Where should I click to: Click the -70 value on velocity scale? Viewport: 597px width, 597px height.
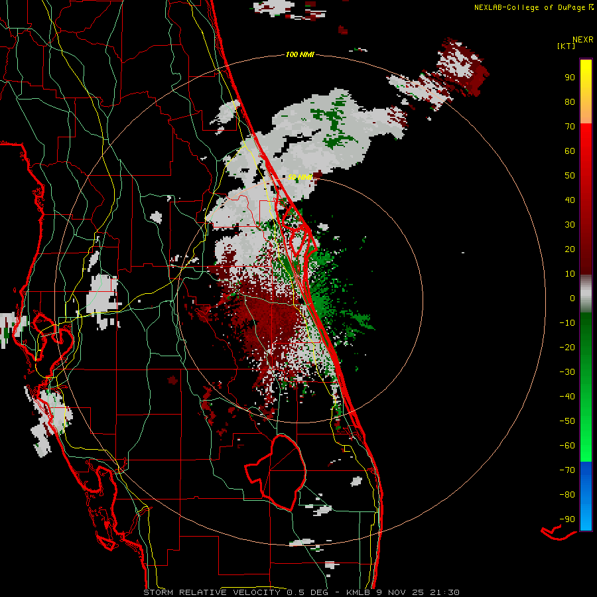pyautogui.click(x=567, y=470)
